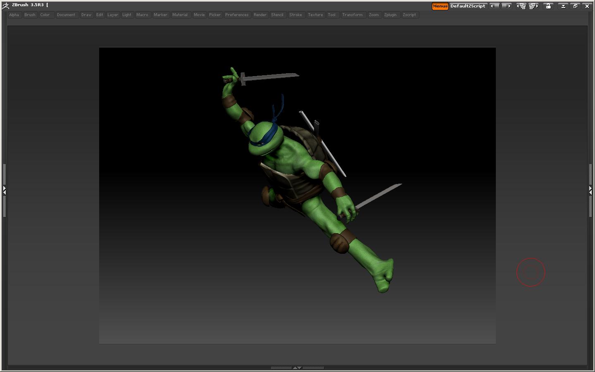Open the Picker menu
This screenshot has width=595, height=372.
click(215, 15)
